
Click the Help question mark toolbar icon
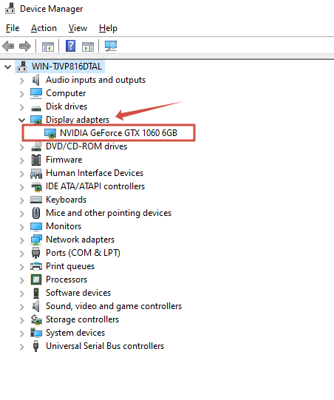(x=71, y=46)
